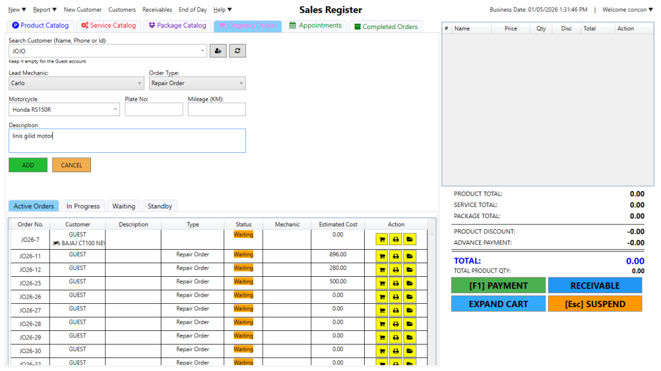This screenshot has height=371, width=661.
Task: Switch to the Completed Orders tab
Action: 385,26
